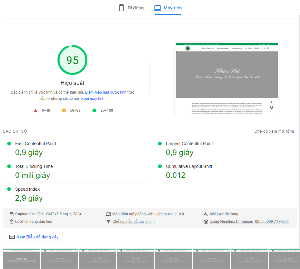Select the Cumulative Layout Shift label
This screenshot has height=269, width=300.
[189, 166]
